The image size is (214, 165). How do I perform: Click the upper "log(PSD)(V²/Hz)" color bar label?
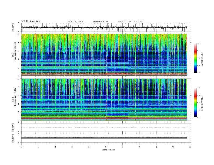(x=202, y=59)
